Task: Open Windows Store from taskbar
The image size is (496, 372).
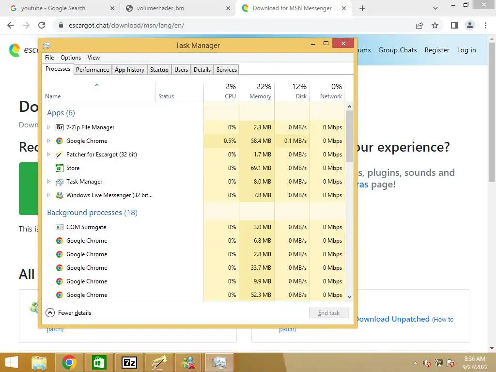Action: [99, 362]
